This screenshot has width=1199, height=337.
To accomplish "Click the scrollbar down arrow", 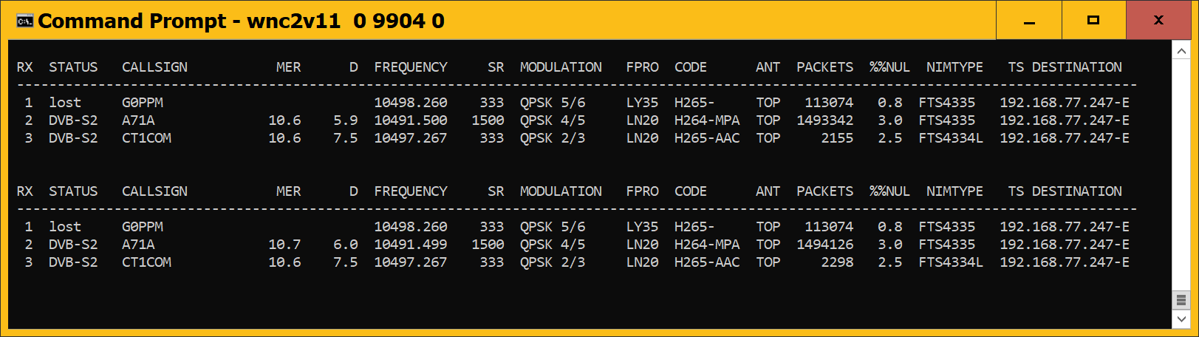I will pos(1181,319).
